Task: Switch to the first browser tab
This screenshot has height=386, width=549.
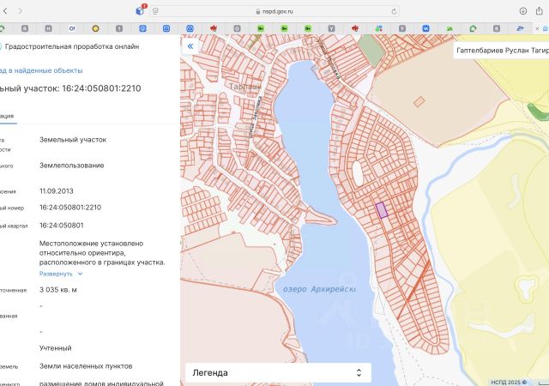Action: click(5, 29)
